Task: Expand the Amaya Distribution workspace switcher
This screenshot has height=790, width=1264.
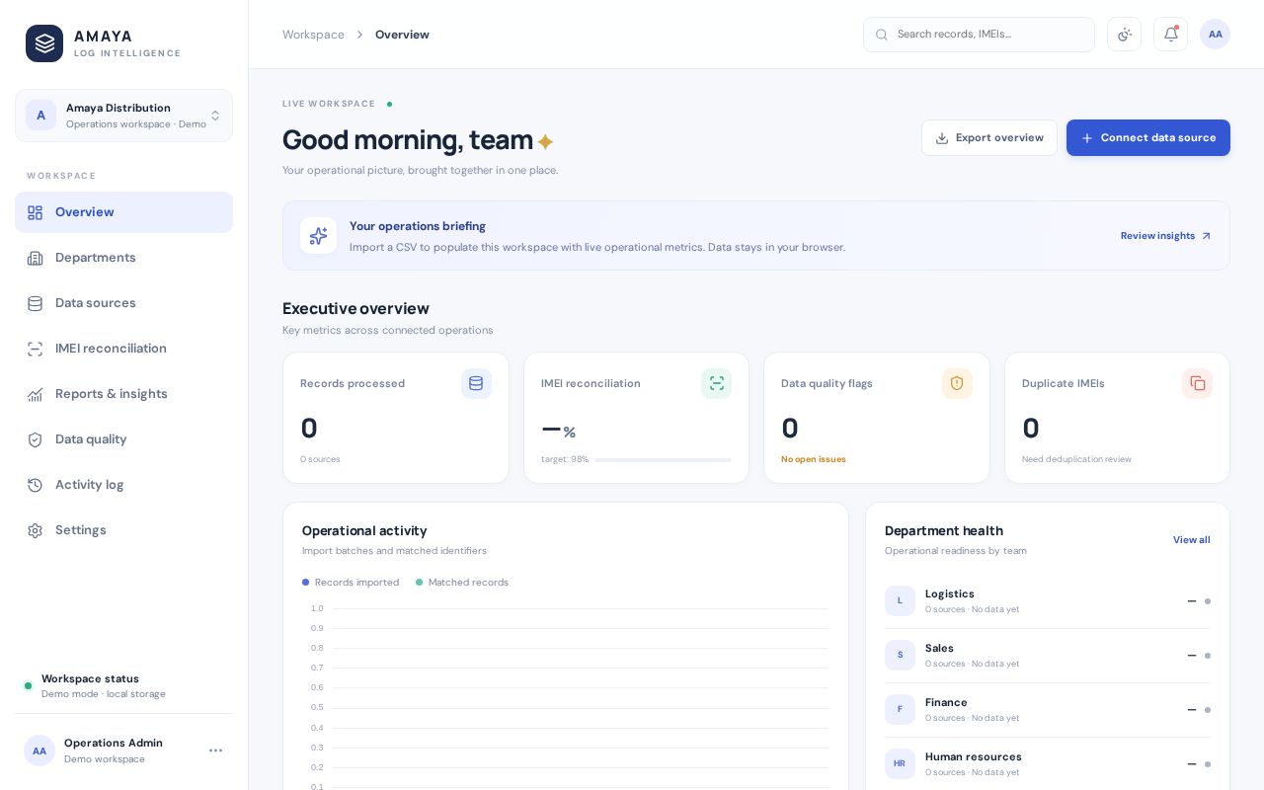Action: pyautogui.click(x=123, y=116)
